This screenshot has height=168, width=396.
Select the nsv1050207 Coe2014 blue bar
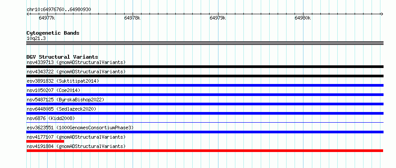205,95
